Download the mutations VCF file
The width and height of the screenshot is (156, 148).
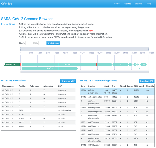click(68, 81)
